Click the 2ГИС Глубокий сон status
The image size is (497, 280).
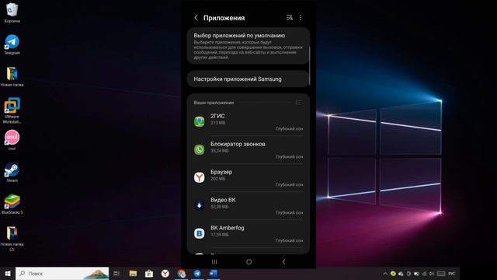(x=289, y=128)
